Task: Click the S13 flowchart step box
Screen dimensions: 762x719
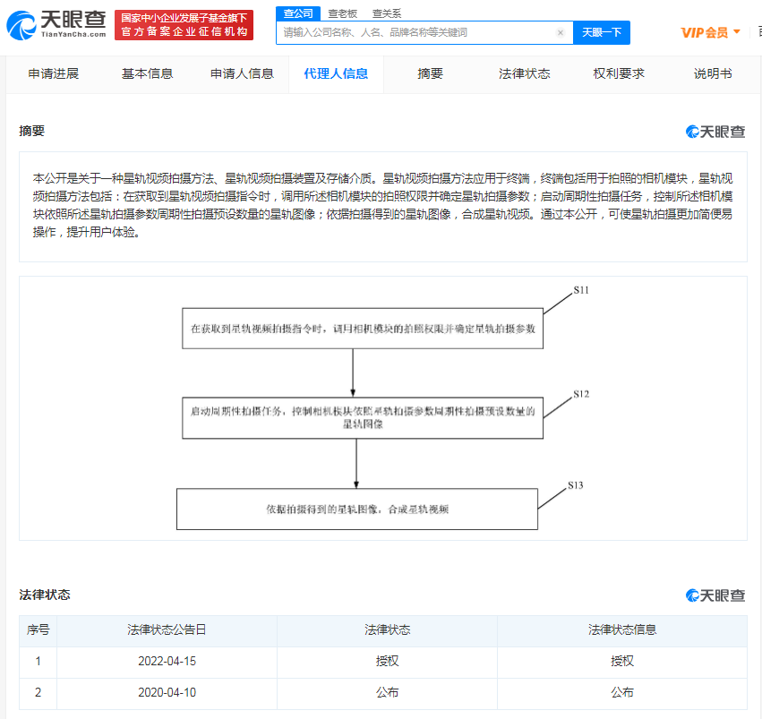Action: point(357,509)
